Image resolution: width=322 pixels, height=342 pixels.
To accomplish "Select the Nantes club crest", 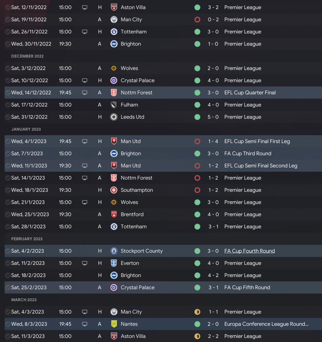I will (114, 324).
